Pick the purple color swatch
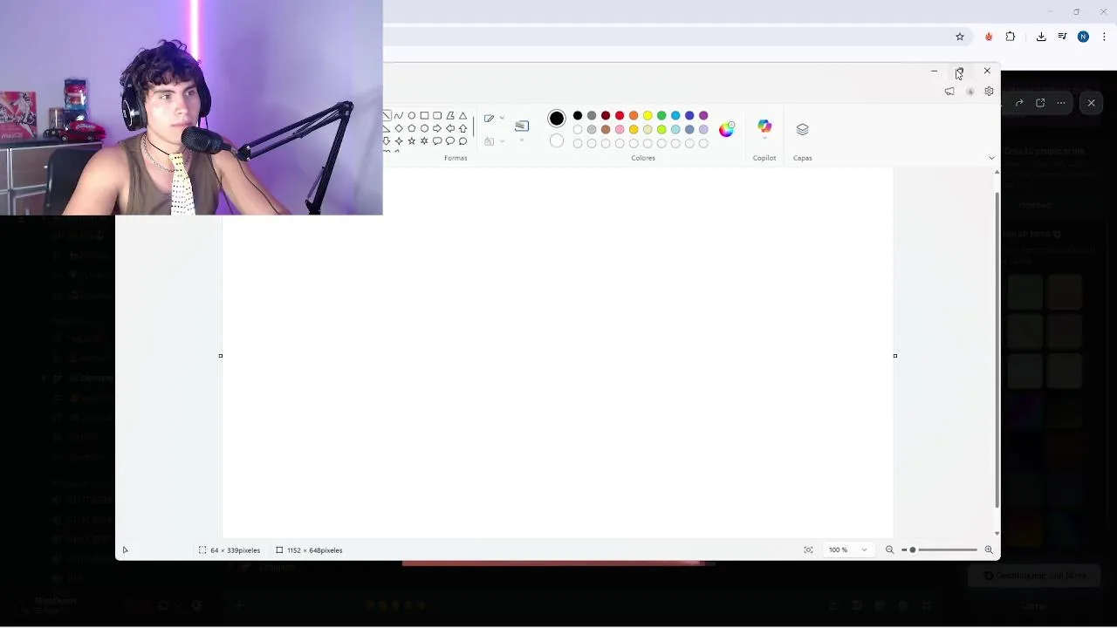 [703, 115]
